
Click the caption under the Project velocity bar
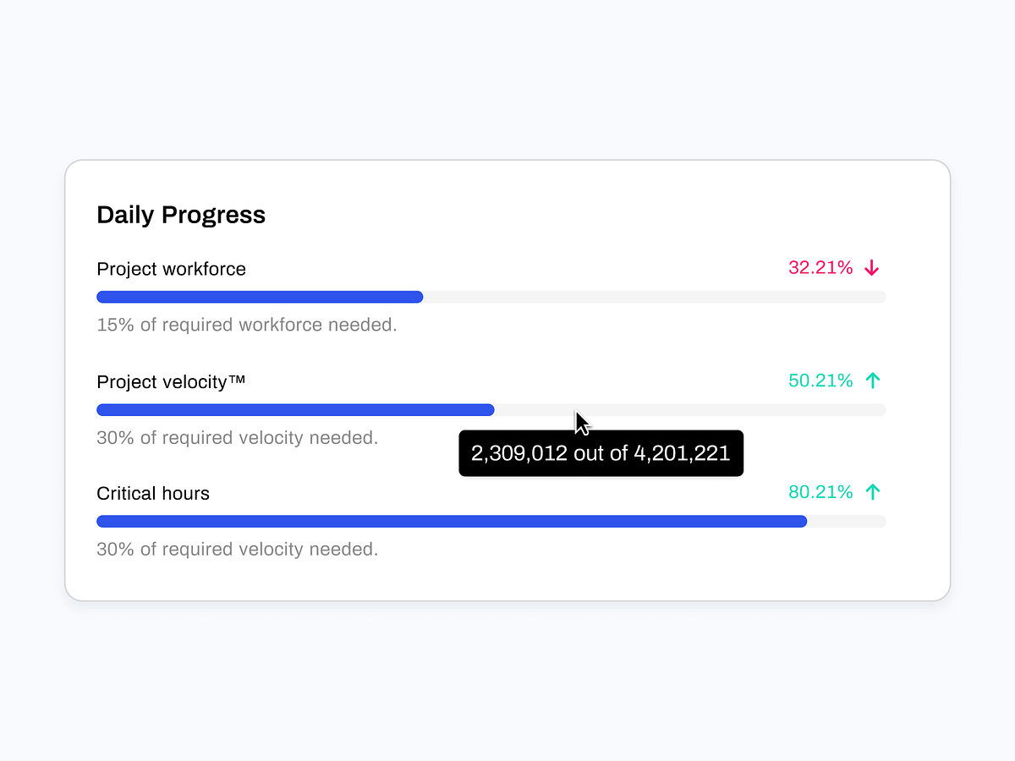pos(238,438)
